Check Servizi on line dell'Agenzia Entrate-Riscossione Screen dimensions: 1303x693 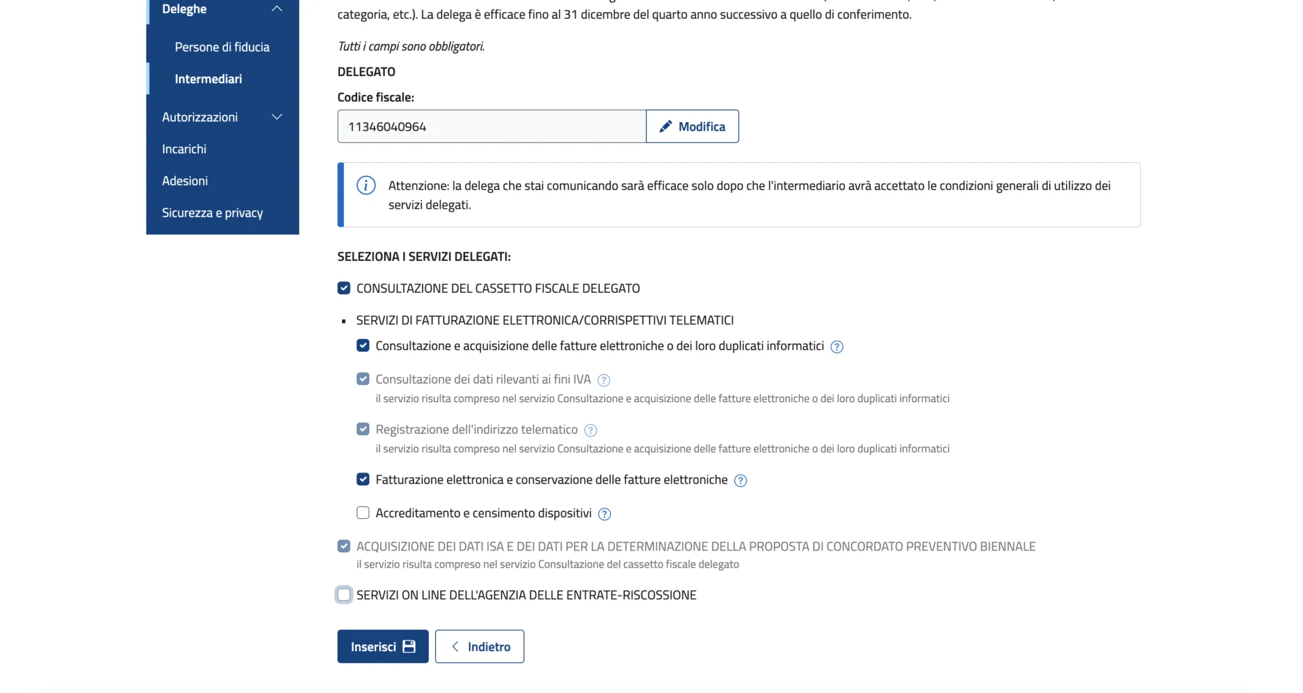[344, 595]
